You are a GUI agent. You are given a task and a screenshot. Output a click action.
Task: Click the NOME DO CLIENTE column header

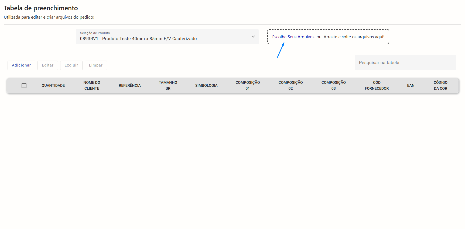click(x=92, y=86)
